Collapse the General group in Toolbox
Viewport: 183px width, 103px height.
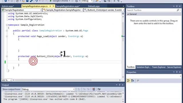(128, 14)
